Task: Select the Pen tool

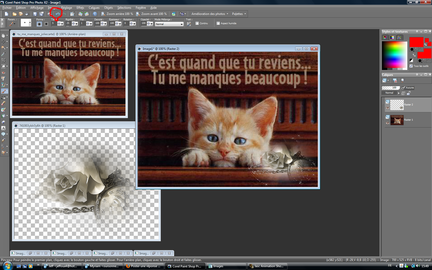Action: click(x=3, y=140)
